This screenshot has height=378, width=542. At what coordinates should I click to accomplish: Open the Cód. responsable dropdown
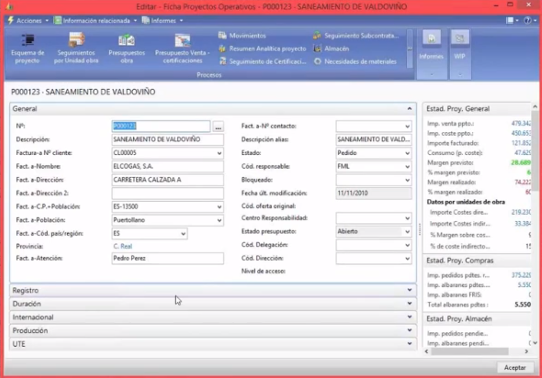click(x=407, y=167)
